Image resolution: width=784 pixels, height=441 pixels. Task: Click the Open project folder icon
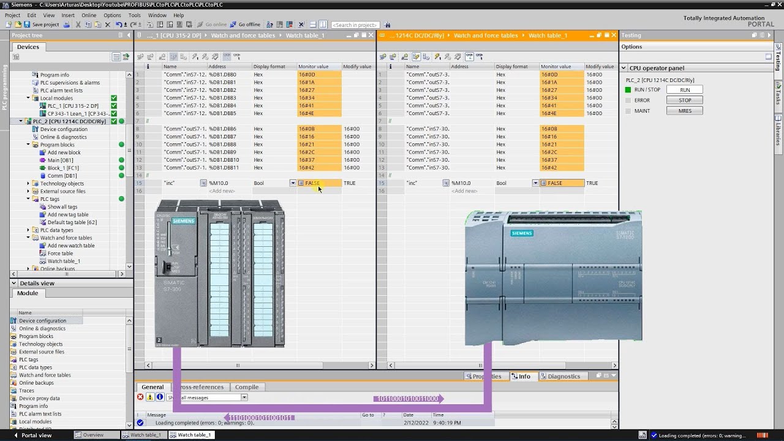click(18, 24)
